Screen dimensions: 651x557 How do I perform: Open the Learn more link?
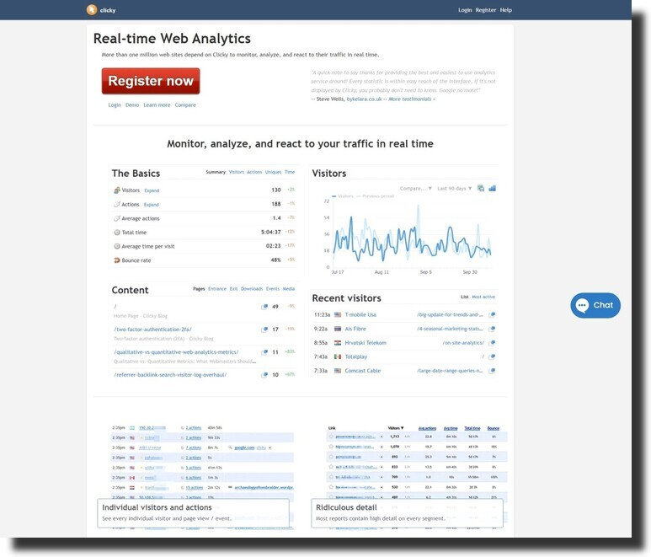click(x=157, y=105)
